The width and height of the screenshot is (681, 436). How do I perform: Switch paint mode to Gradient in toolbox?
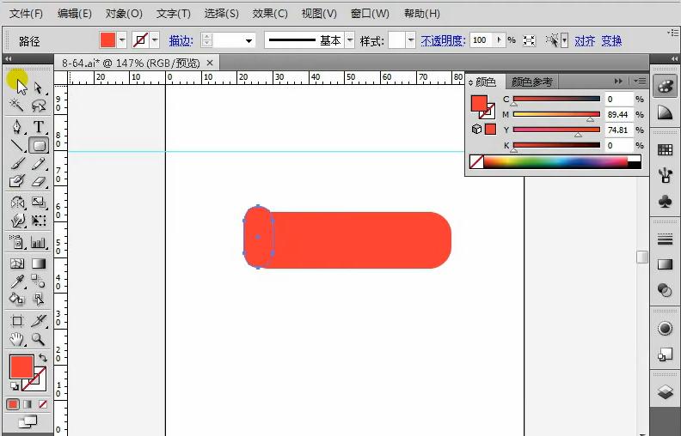point(28,403)
